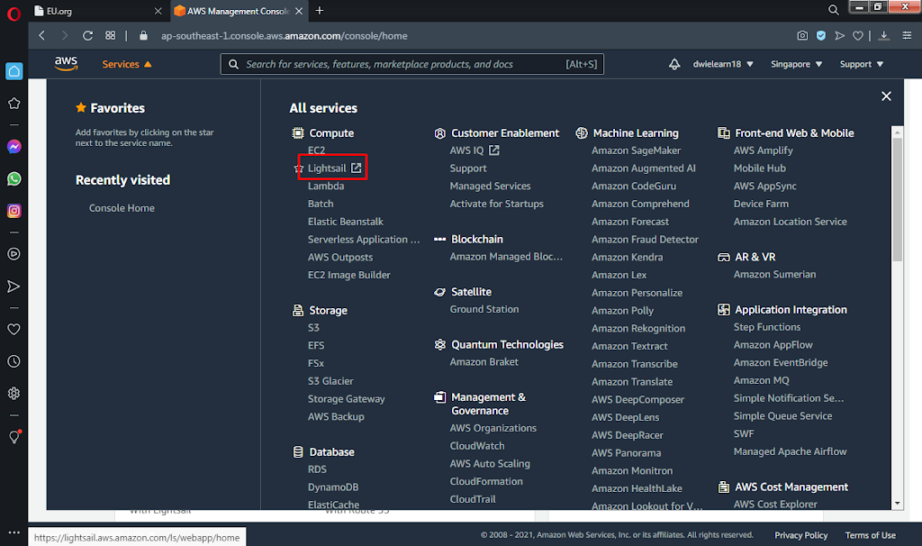Open the Player icon in sidebar

click(14, 254)
